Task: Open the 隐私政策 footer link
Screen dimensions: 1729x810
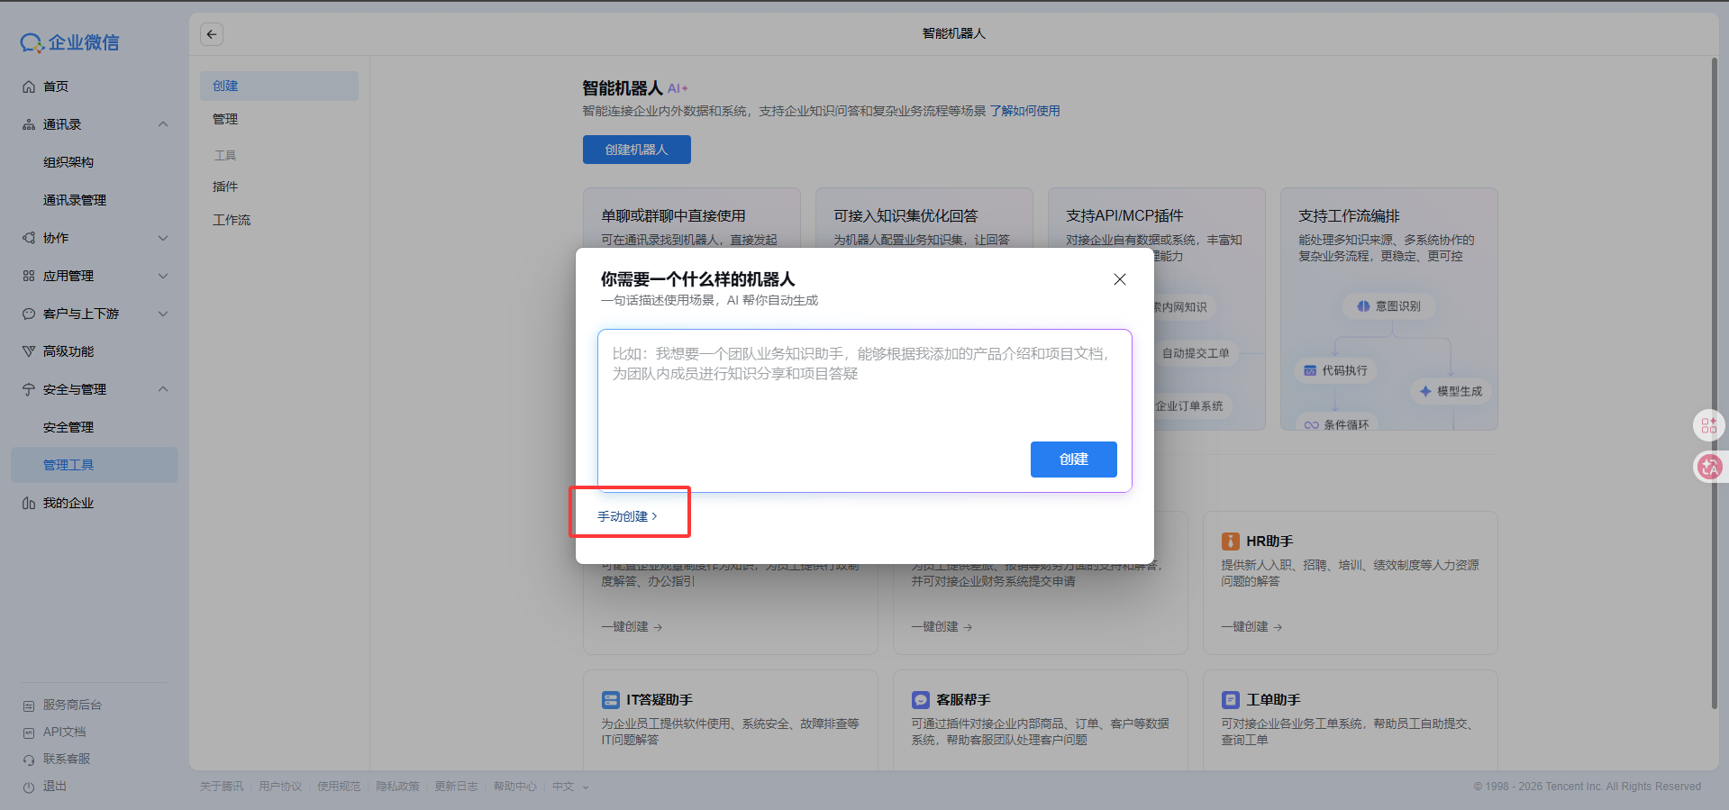Action: pos(397,787)
